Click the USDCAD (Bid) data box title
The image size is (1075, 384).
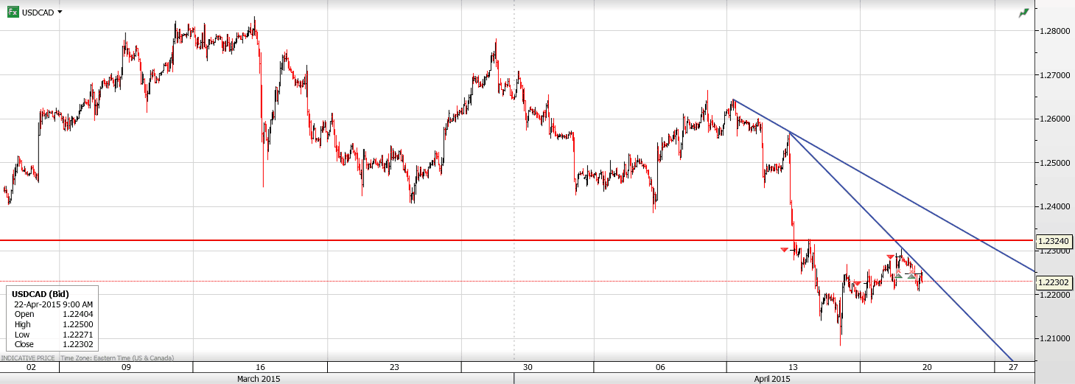[41, 294]
